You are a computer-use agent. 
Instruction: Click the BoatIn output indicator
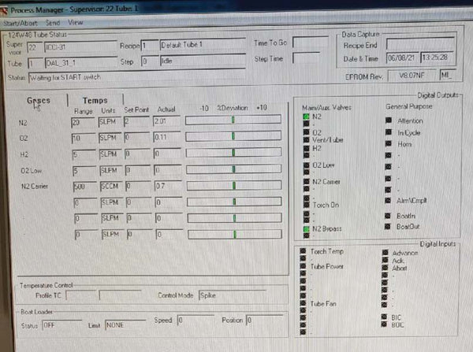pyautogui.click(x=388, y=216)
